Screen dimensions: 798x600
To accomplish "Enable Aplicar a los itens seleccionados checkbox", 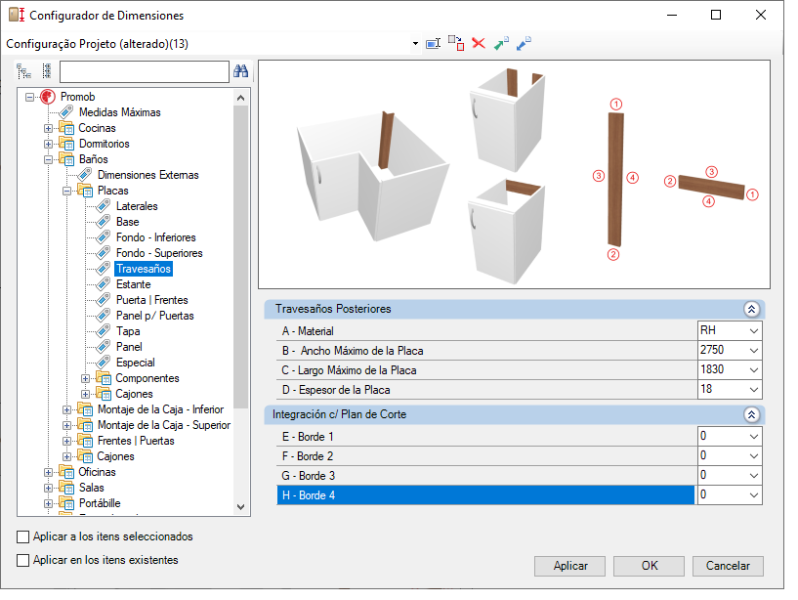I will click(22, 536).
